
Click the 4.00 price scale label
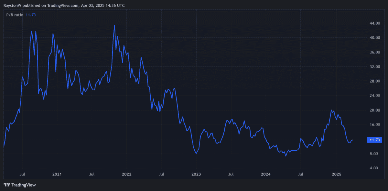pos(374,168)
